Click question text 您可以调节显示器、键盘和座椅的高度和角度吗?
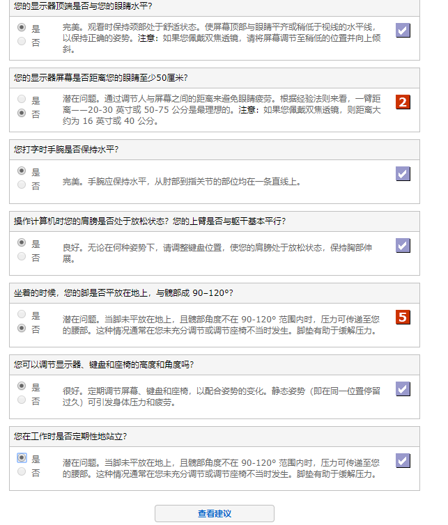The width and height of the screenshot is (448, 525). [104, 365]
